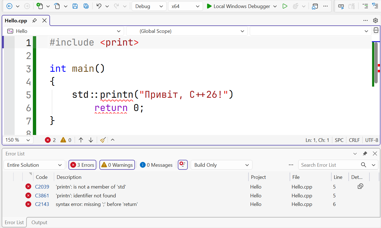Screen dimensions: 381x228
Task: Undo the last edit
Action: coord(99,6)
